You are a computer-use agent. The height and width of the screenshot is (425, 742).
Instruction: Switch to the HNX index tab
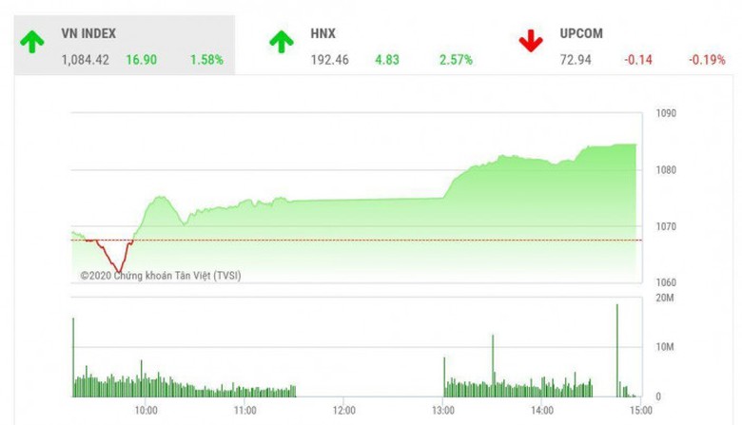coord(322,33)
